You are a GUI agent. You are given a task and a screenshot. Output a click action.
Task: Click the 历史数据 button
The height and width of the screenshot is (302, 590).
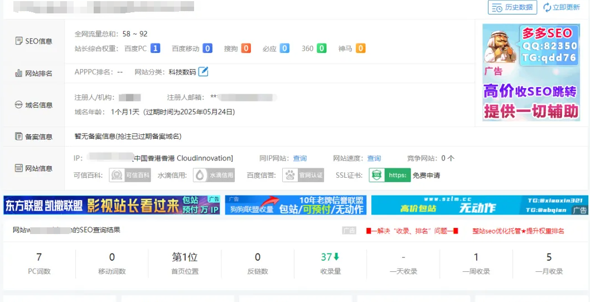coord(512,7)
